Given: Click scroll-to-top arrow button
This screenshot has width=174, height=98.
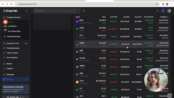Looking at the screenshot, I should click(170, 96).
